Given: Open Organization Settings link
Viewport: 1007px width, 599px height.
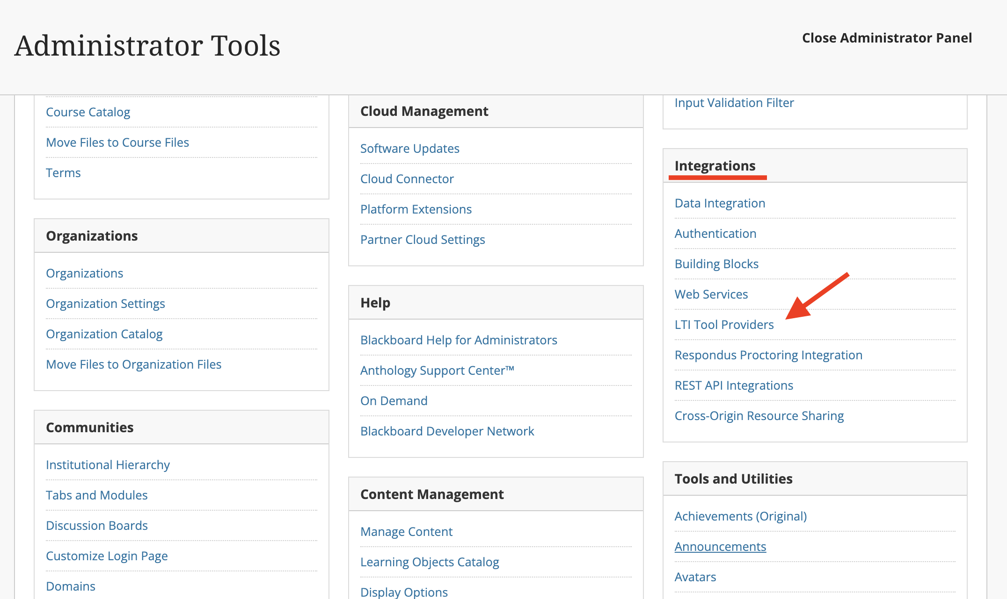Looking at the screenshot, I should tap(105, 304).
